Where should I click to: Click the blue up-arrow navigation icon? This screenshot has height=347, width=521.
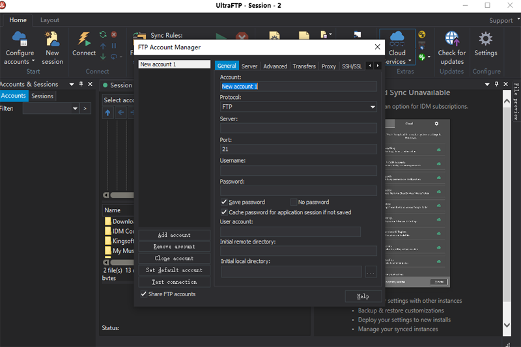click(x=109, y=113)
